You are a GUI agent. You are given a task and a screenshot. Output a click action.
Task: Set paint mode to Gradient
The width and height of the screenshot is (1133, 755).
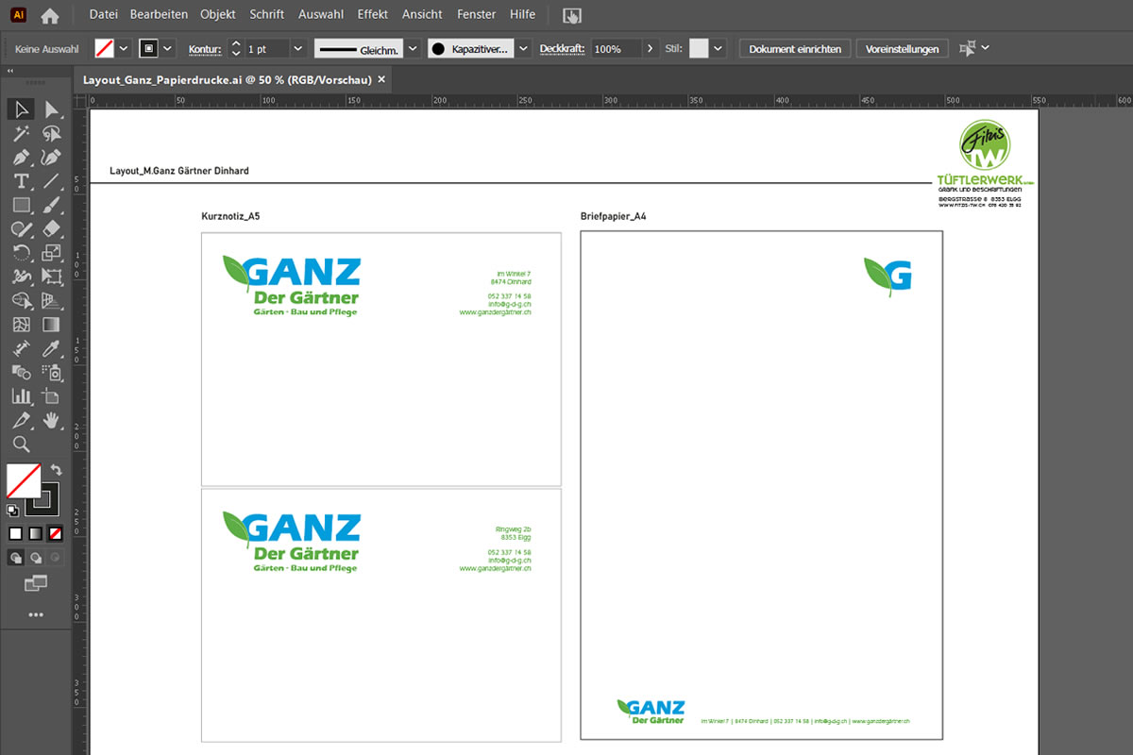tap(36, 533)
